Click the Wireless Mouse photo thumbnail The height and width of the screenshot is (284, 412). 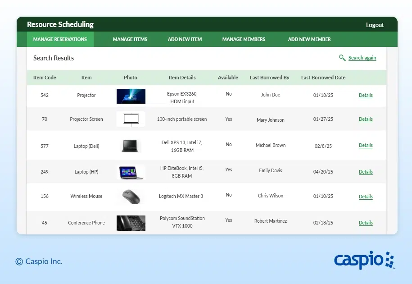coord(131,197)
